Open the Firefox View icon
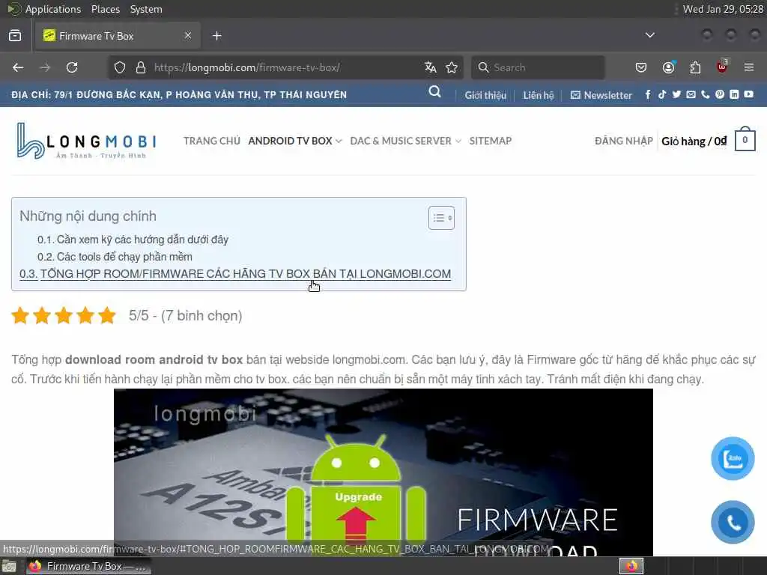 pos(15,36)
